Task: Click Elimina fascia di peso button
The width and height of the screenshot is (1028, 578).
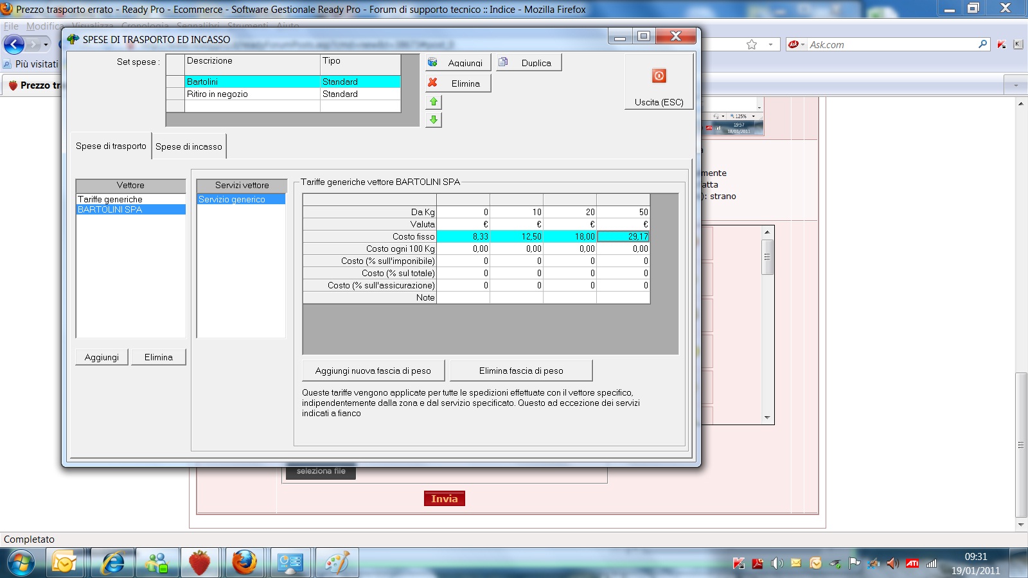Action: pyautogui.click(x=521, y=371)
